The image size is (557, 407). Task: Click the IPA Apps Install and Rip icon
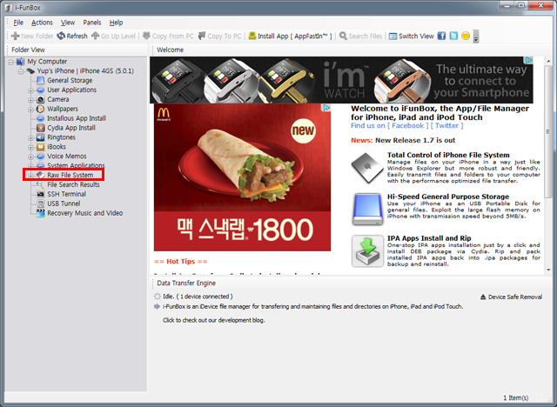click(x=367, y=251)
